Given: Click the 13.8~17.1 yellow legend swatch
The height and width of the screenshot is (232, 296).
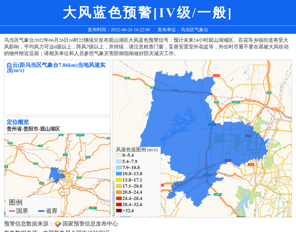Looking at the screenshot, I should click(x=118, y=180).
